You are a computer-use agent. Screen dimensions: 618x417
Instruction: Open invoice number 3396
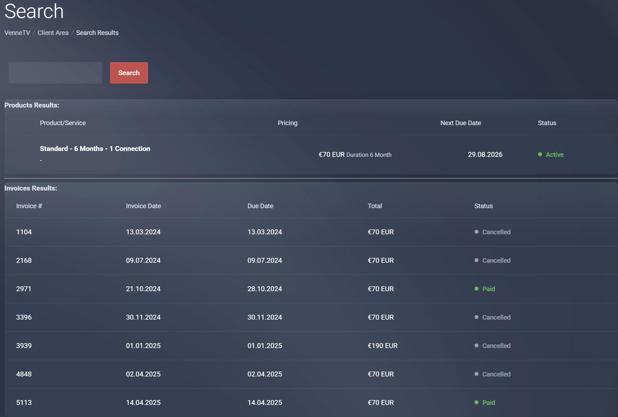(x=24, y=317)
